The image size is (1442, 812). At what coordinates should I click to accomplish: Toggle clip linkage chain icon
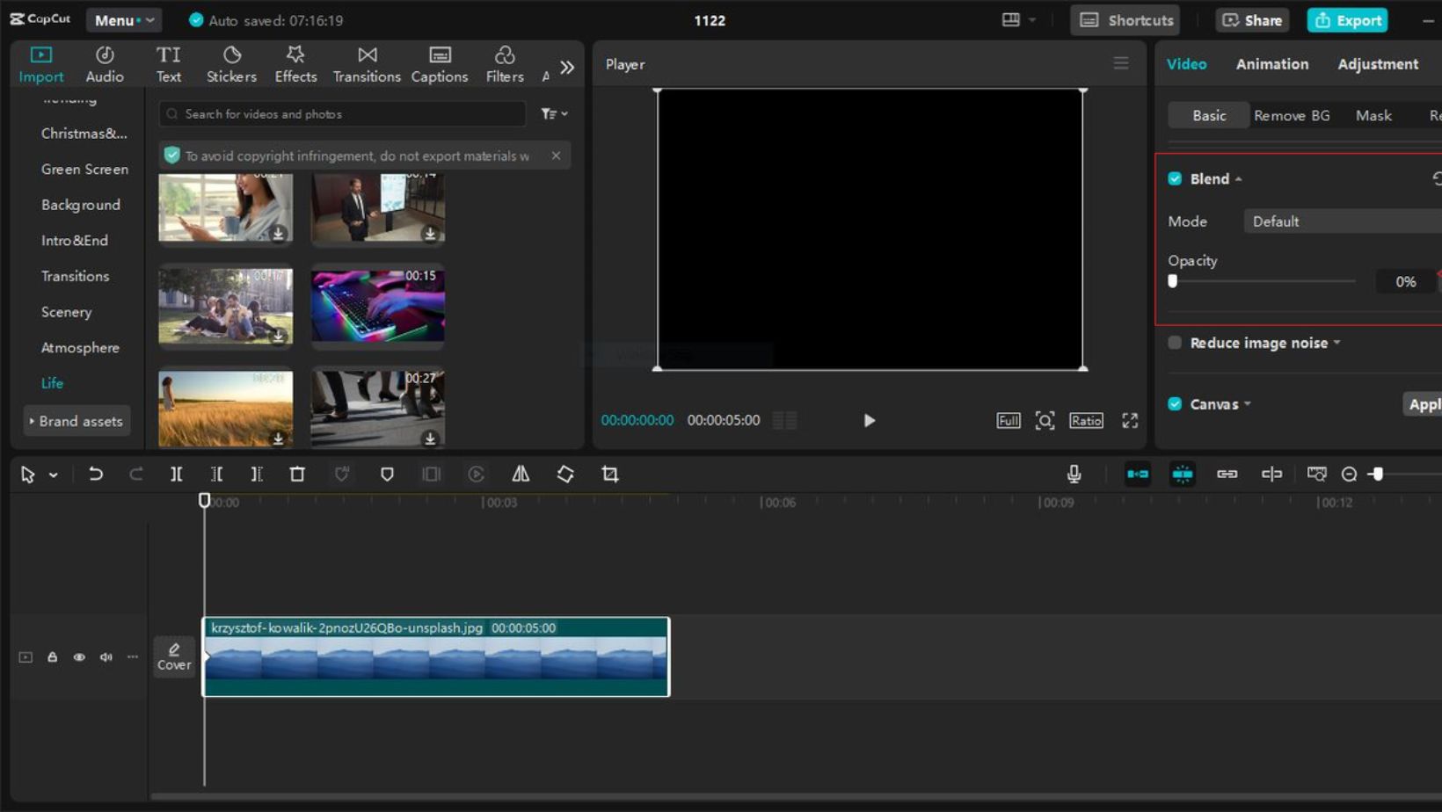tap(1227, 475)
